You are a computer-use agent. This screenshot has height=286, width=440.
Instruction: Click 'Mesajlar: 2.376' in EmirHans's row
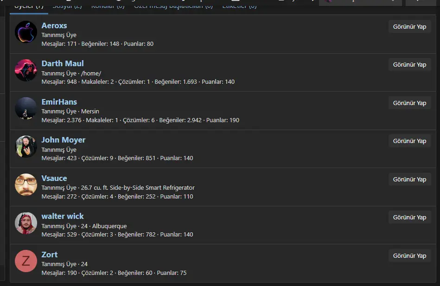(x=62, y=120)
